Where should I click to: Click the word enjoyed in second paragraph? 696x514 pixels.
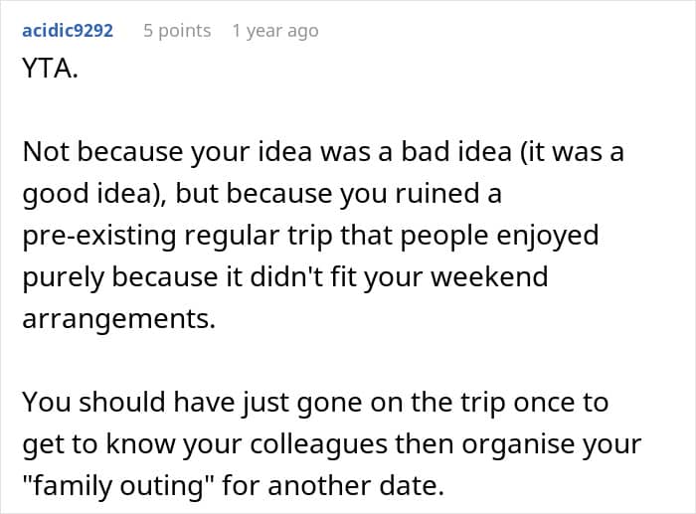[x=547, y=236]
